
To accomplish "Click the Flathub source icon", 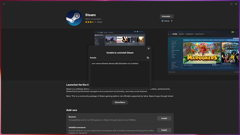I will coord(162,21).
